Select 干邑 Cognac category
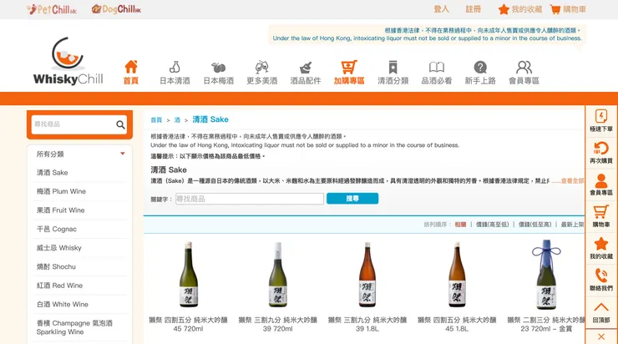 pos(56,229)
